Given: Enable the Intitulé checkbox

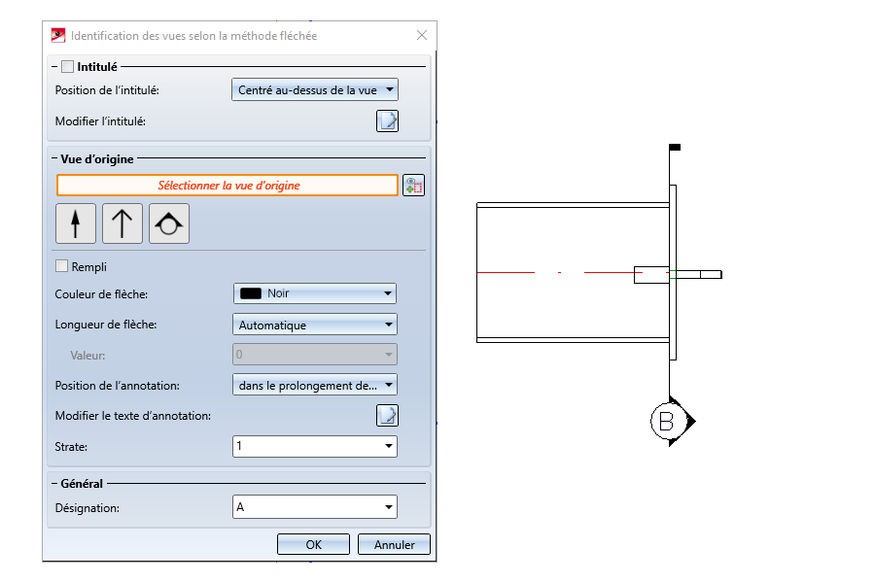Looking at the screenshot, I should pos(67,67).
